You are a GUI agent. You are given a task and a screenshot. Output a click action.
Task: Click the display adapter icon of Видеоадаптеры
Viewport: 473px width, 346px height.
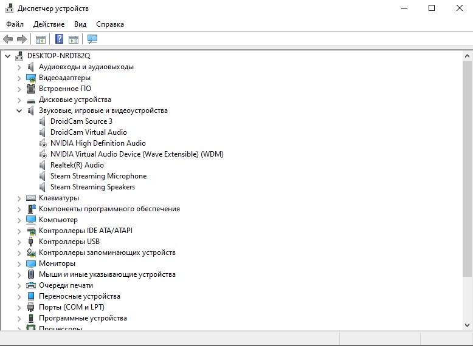[x=31, y=78]
